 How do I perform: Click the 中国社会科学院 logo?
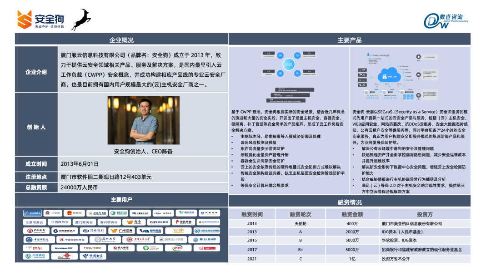click(72, 239)
